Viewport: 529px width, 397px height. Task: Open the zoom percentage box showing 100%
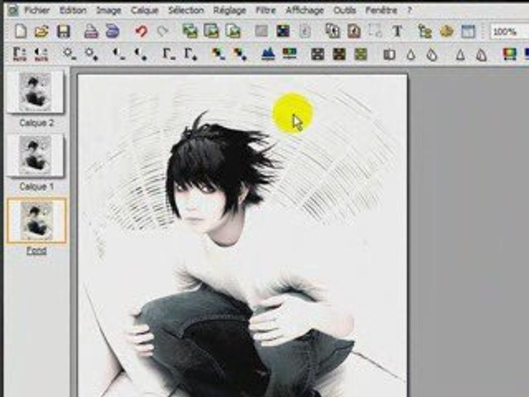coord(509,32)
